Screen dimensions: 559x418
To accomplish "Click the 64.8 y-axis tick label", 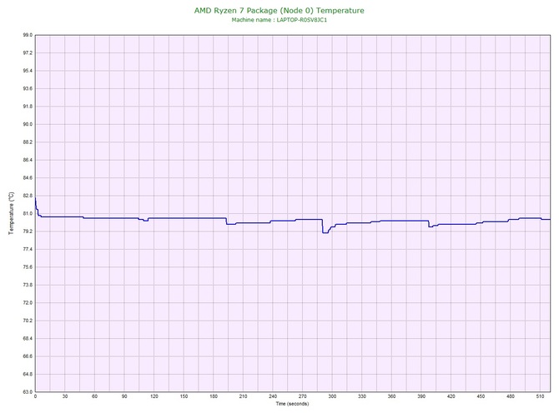I will 28,374.
